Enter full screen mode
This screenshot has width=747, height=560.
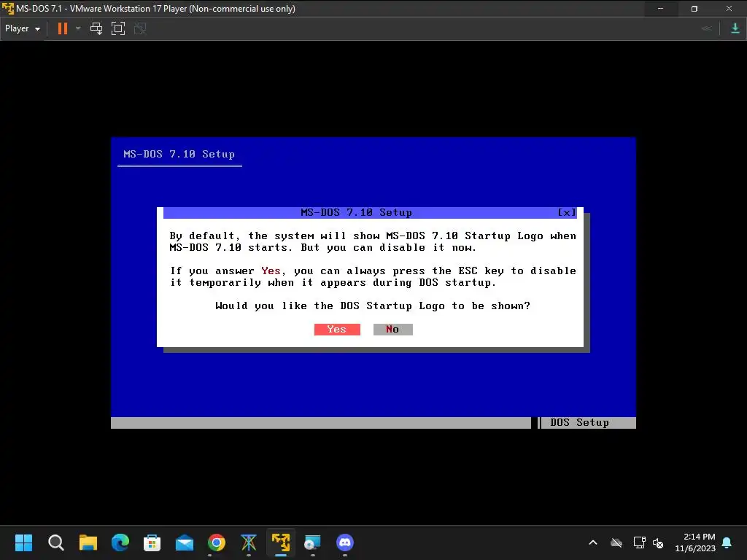tap(117, 28)
